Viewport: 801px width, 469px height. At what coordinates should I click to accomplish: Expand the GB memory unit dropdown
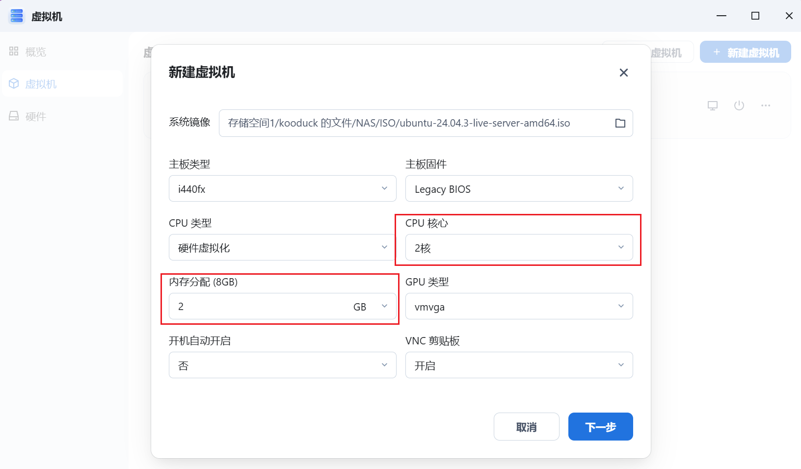pos(385,306)
